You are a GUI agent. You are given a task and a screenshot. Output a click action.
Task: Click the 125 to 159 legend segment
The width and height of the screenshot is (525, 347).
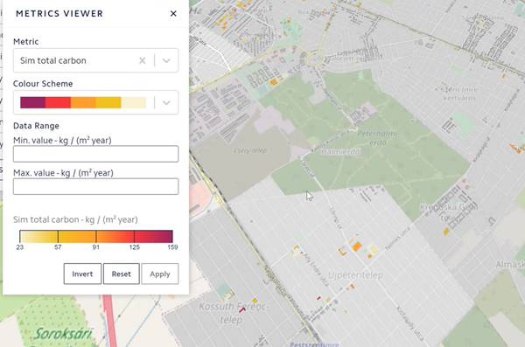153,237
